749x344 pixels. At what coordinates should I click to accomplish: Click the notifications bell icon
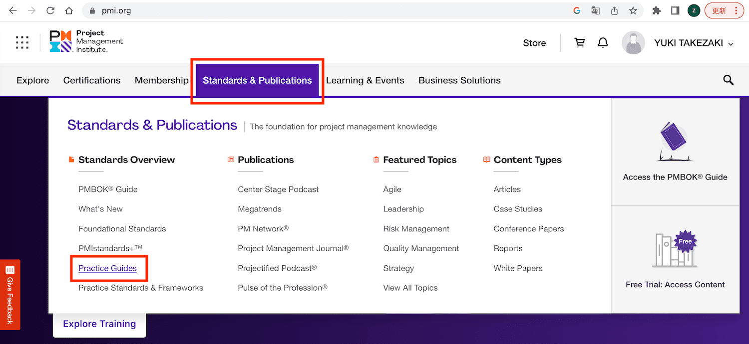tap(603, 43)
